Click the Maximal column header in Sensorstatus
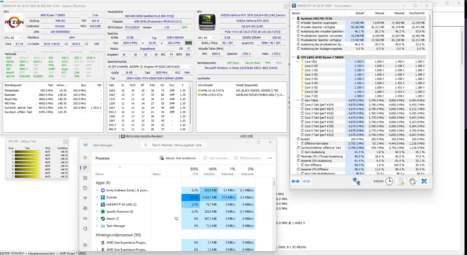Viewport: 467px width, 255px height. (x=396, y=13)
